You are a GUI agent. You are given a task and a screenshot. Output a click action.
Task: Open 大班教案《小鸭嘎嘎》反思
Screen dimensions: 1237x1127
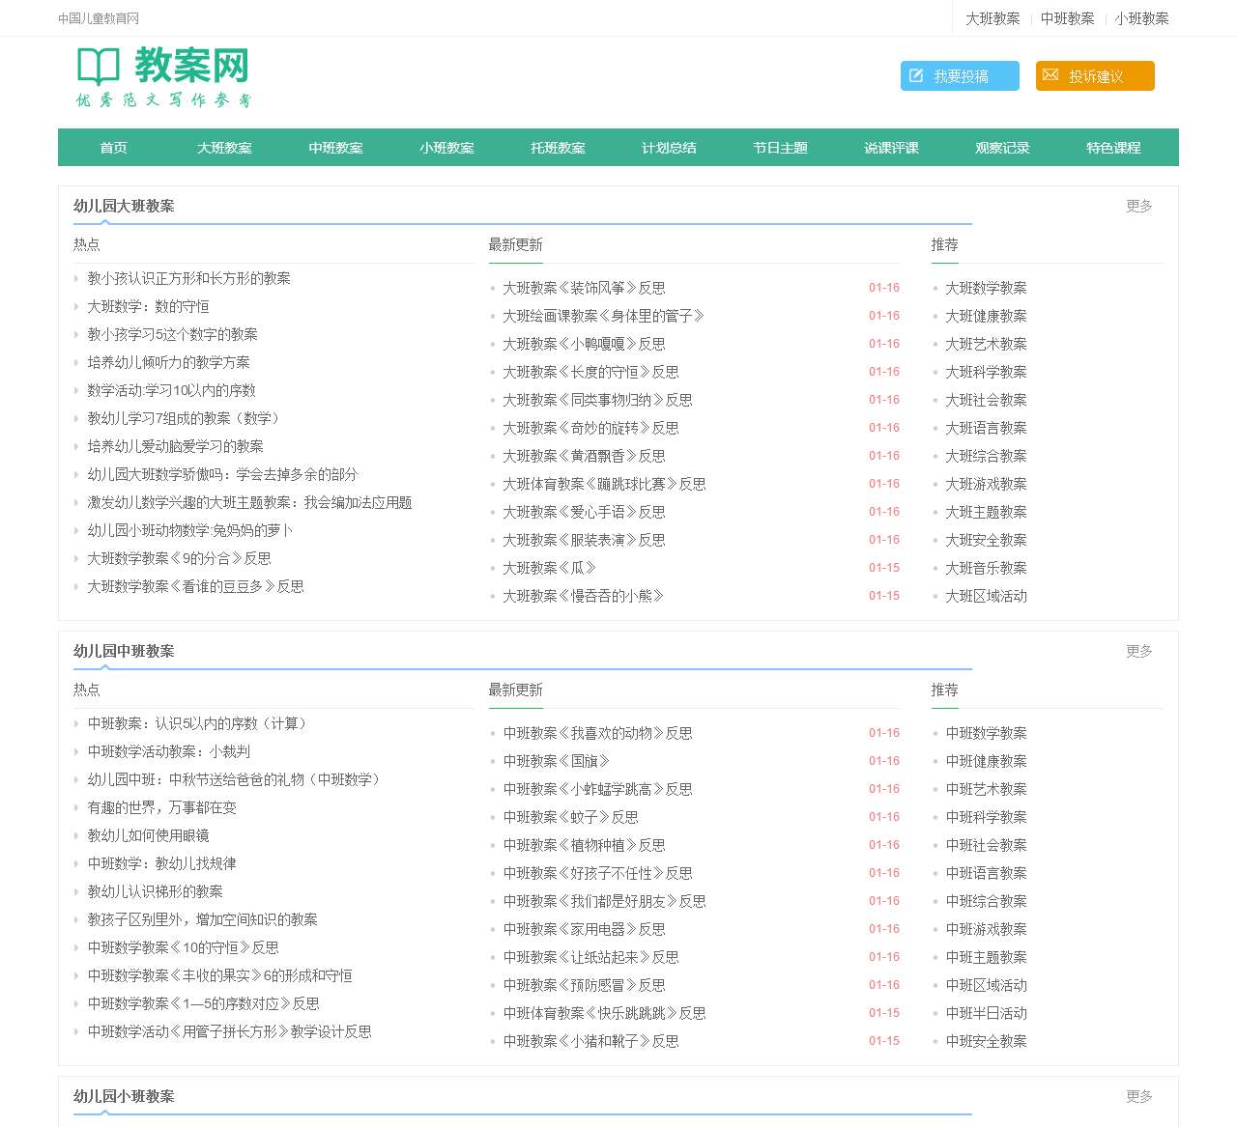pos(584,344)
